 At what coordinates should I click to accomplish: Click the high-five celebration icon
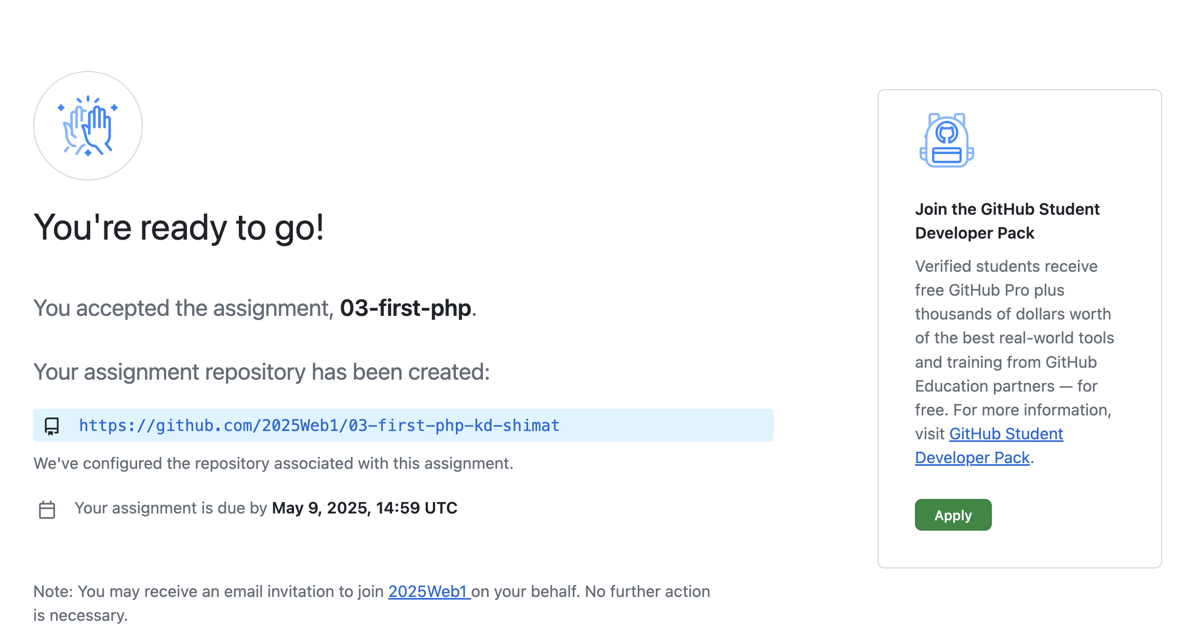[87, 126]
